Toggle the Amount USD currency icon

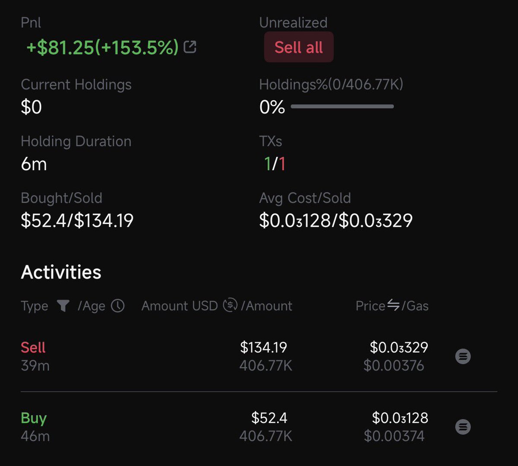pos(231,305)
